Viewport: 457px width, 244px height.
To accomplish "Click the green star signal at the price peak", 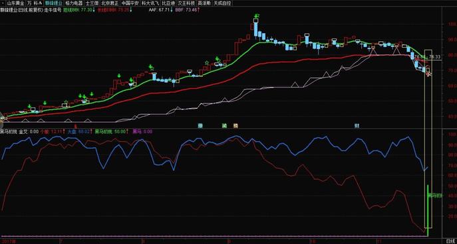I will (x=257, y=15).
